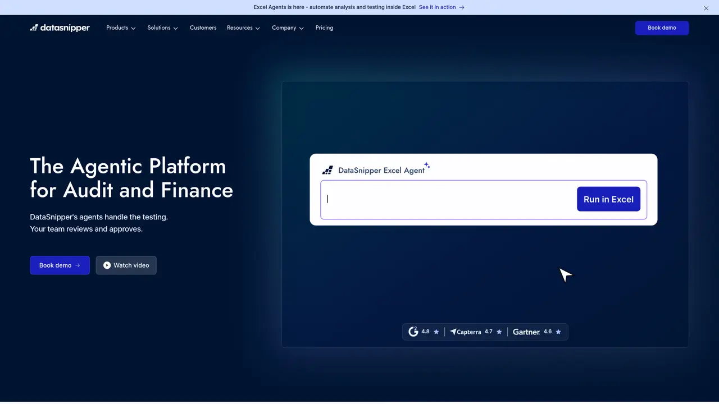This screenshot has height=404, width=719.
Task: Click the sparkle icon beside Excel Agent
Action: click(427, 165)
